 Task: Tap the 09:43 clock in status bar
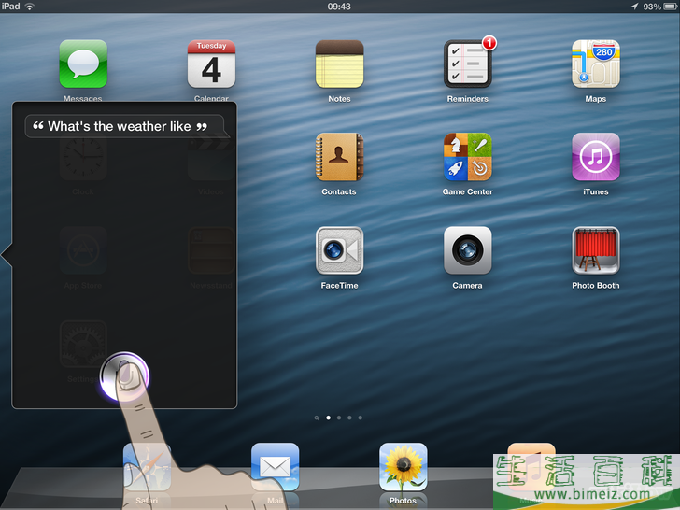[339, 7]
